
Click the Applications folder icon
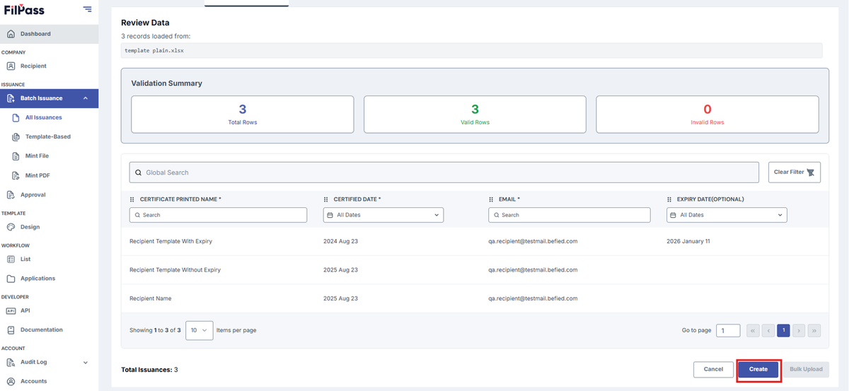pos(11,279)
